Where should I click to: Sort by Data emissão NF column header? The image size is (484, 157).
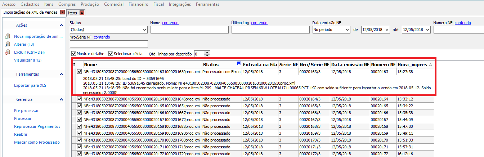pyautogui.click(x=350, y=64)
